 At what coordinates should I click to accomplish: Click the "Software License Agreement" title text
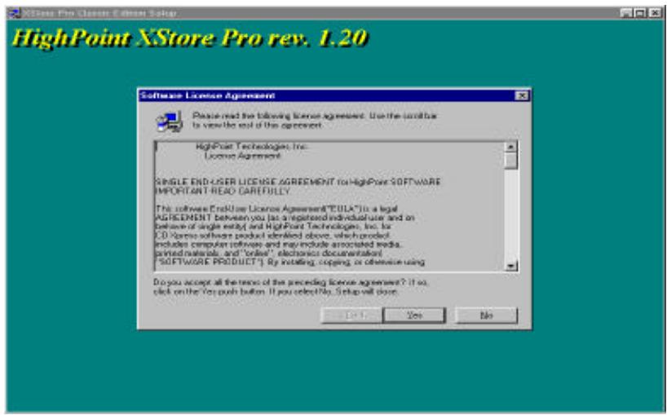click(208, 95)
